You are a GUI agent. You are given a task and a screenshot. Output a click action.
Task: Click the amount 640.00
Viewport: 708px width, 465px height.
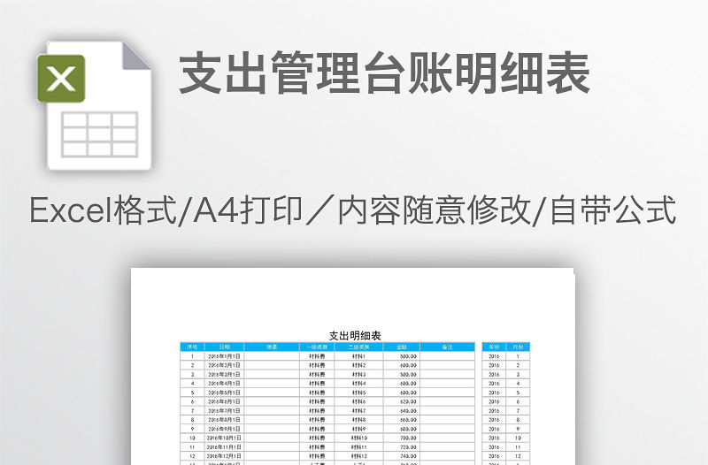click(x=402, y=411)
